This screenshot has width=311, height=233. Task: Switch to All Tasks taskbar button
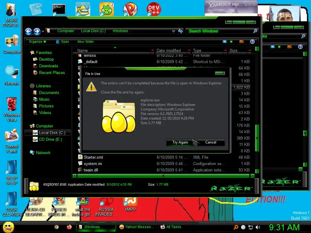coord(178,227)
